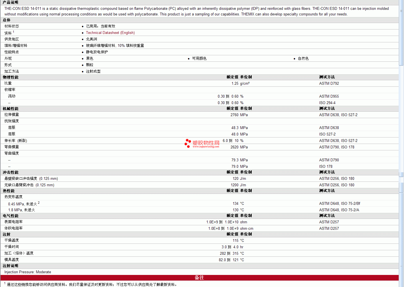
Task: Click the 120 J/m impact value
Action: (x=239, y=178)
